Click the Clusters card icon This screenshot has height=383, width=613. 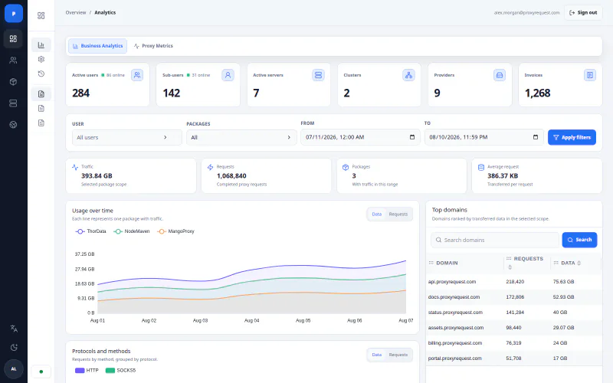pyautogui.click(x=408, y=75)
